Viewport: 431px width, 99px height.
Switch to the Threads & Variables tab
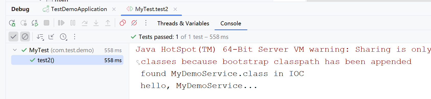183,23
